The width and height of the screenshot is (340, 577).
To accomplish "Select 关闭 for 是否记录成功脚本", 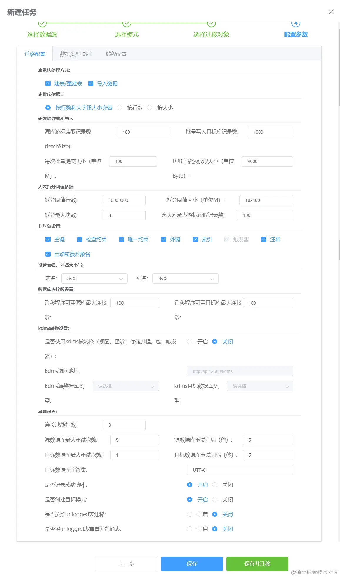I will pyautogui.click(x=215, y=485).
